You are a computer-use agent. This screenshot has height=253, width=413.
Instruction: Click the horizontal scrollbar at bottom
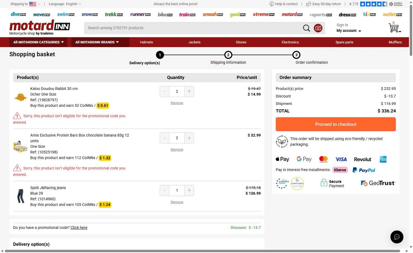point(202,251)
